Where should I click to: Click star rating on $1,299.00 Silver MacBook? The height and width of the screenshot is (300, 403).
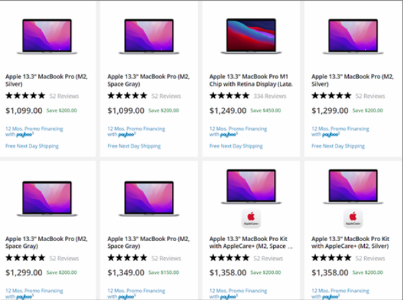click(x=331, y=96)
